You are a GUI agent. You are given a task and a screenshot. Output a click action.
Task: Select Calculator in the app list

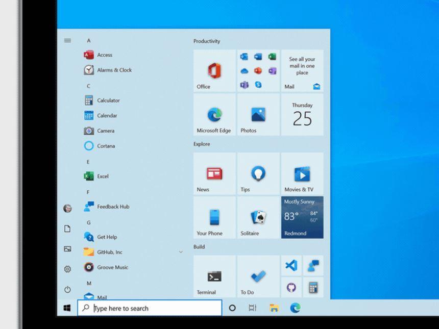(108, 100)
